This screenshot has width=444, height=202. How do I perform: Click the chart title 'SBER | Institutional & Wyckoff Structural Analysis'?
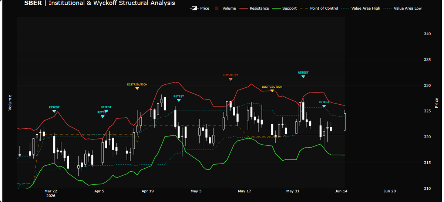click(x=100, y=3)
